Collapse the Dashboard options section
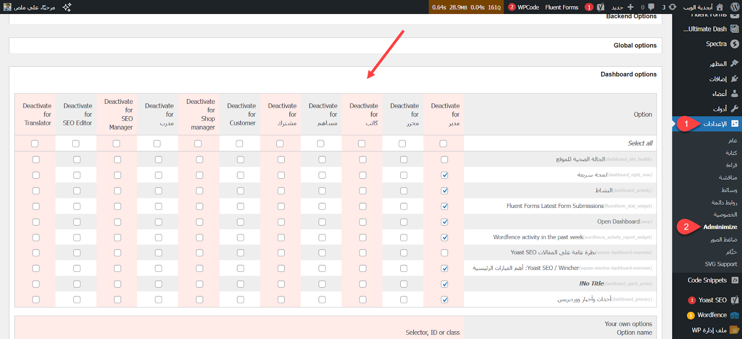This screenshot has width=742, height=339. (x=628, y=74)
